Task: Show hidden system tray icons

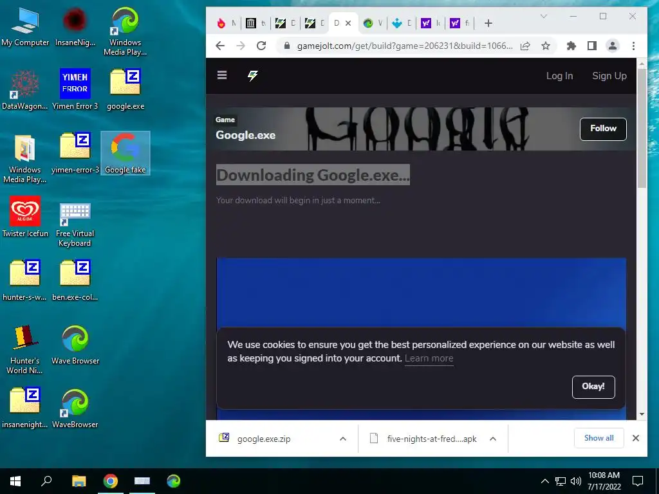Action: pyautogui.click(x=544, y=481)
